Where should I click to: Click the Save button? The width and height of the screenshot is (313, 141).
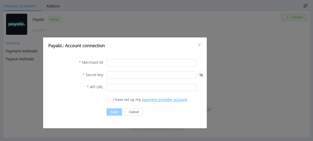[114, 112]
